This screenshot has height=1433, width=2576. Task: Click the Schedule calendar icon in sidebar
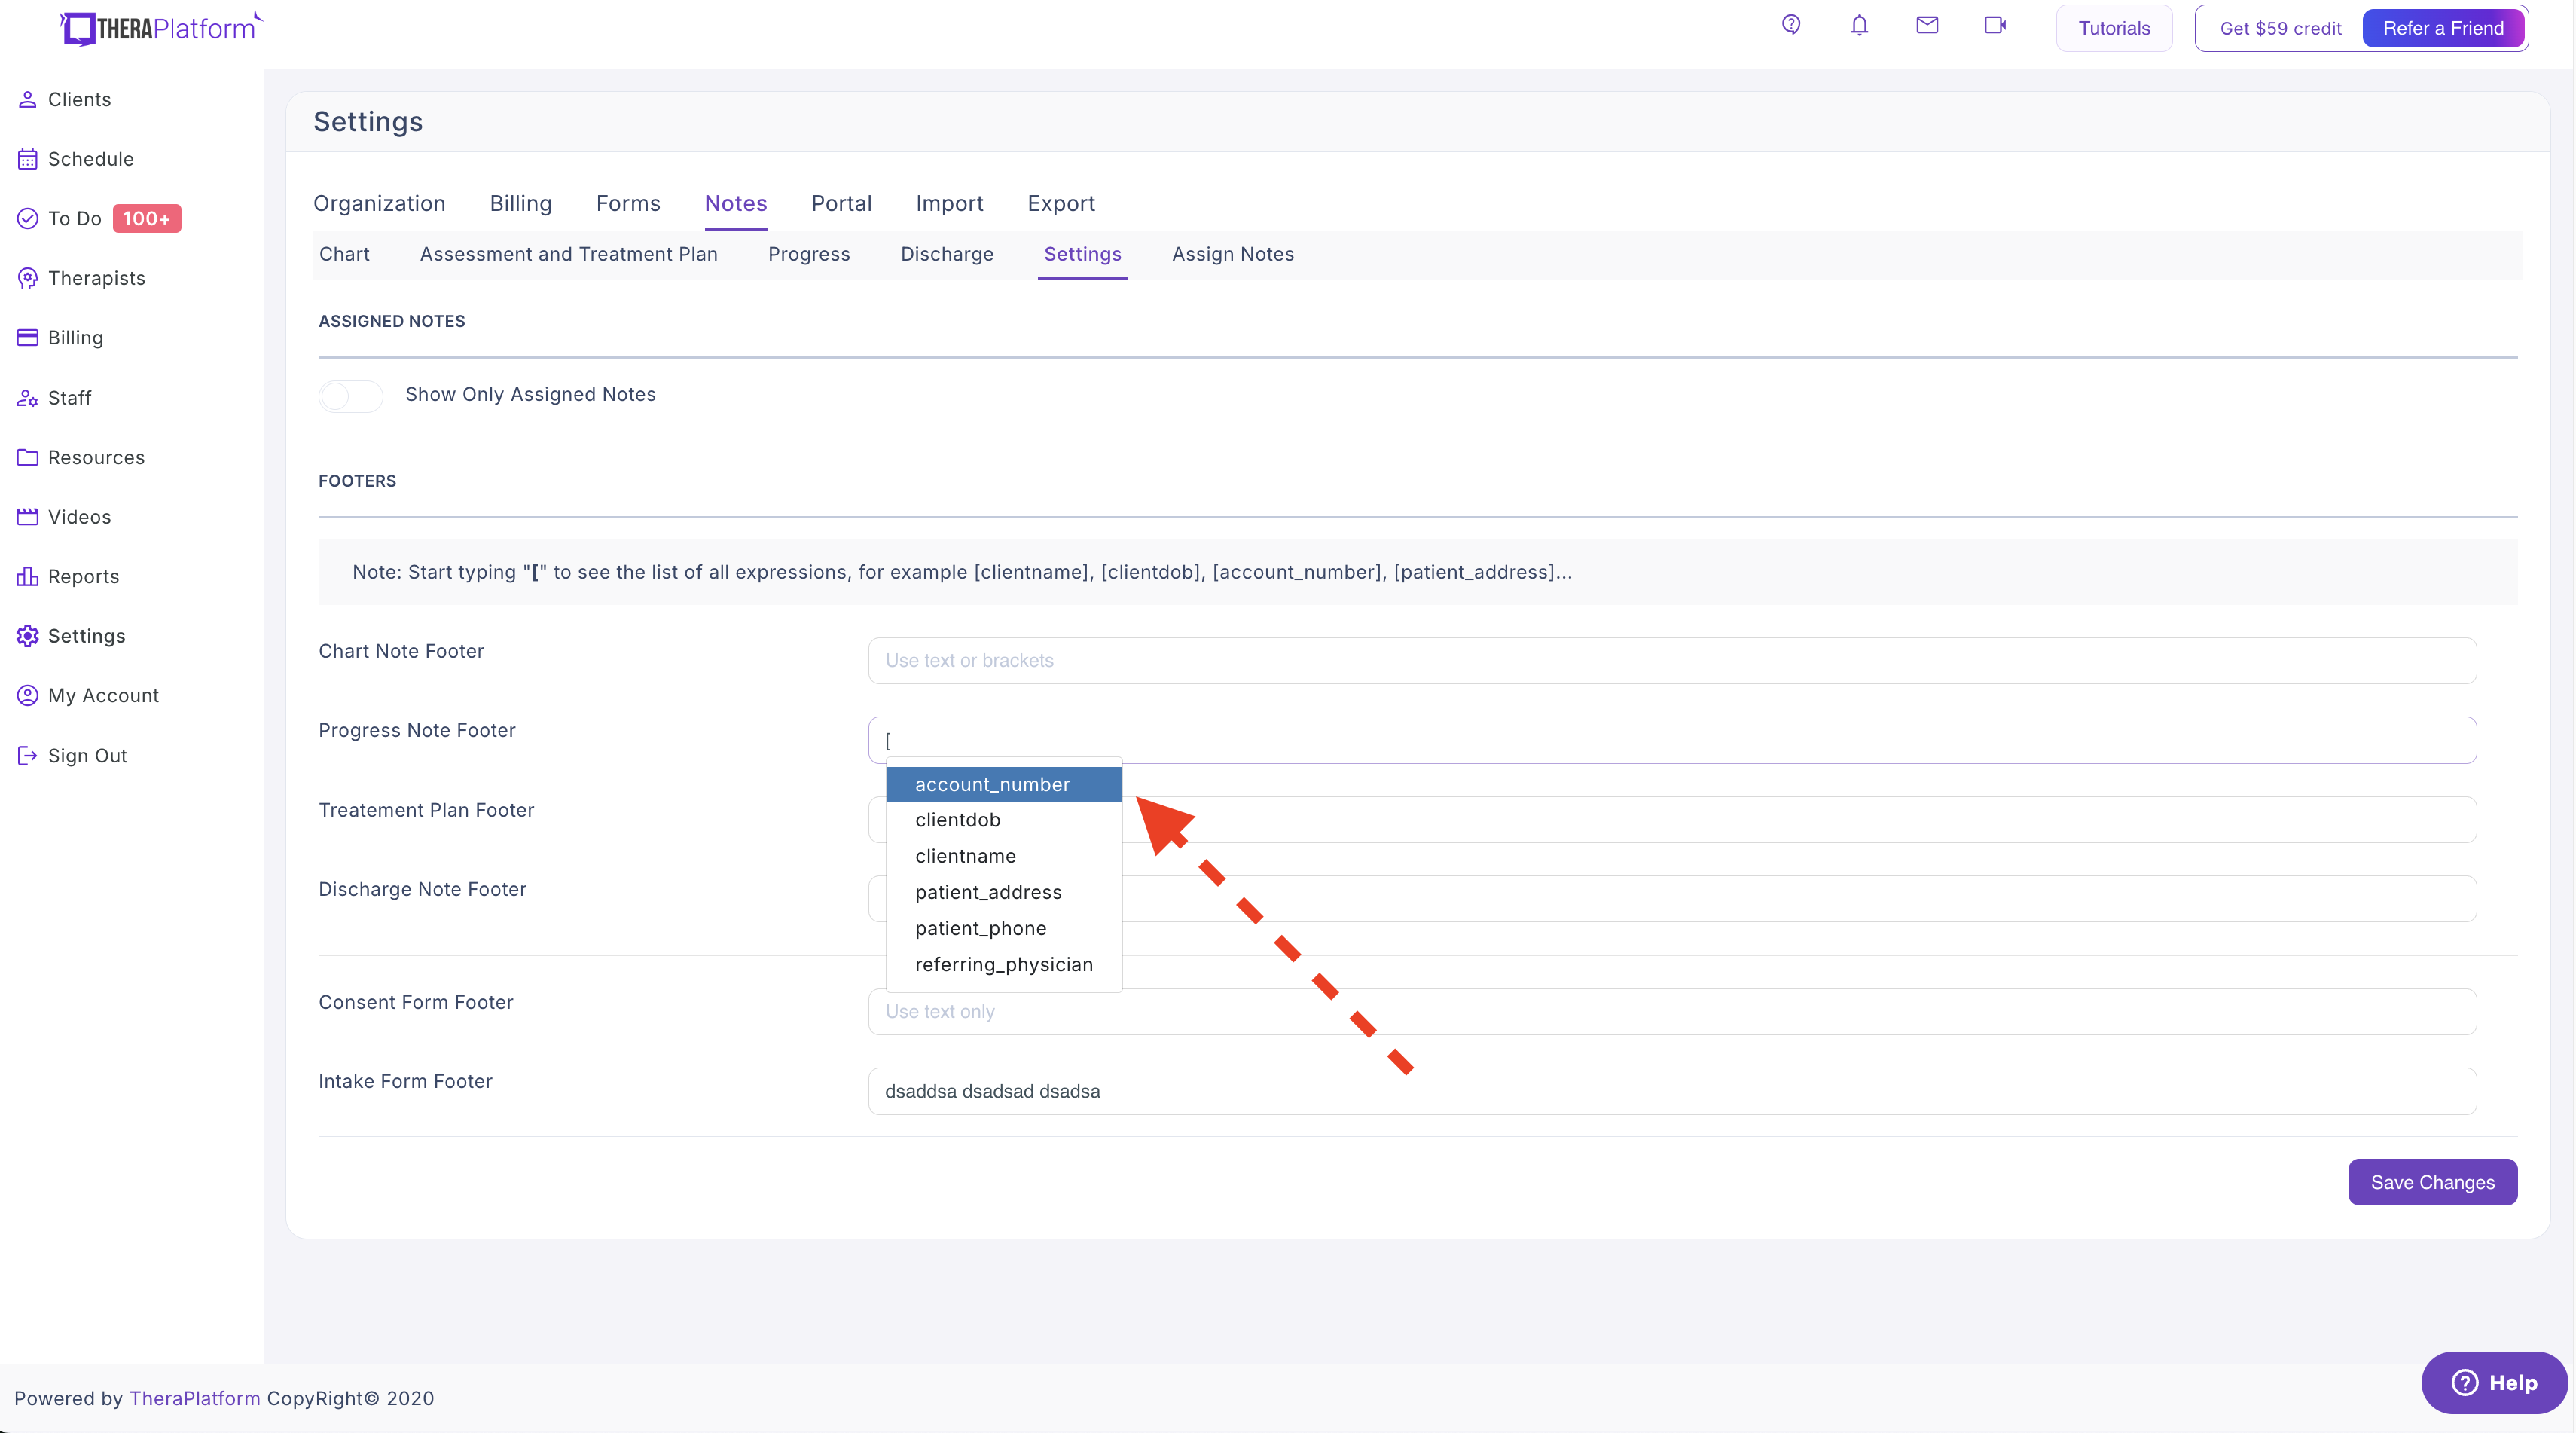[28, 159]
